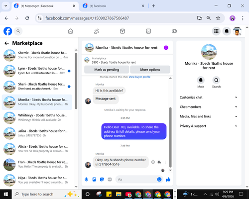Open Windows Start menu

click(x=6, y=194)
